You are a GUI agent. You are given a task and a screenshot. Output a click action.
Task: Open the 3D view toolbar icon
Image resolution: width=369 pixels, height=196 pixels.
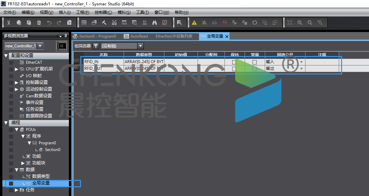(x=84, y=22)
